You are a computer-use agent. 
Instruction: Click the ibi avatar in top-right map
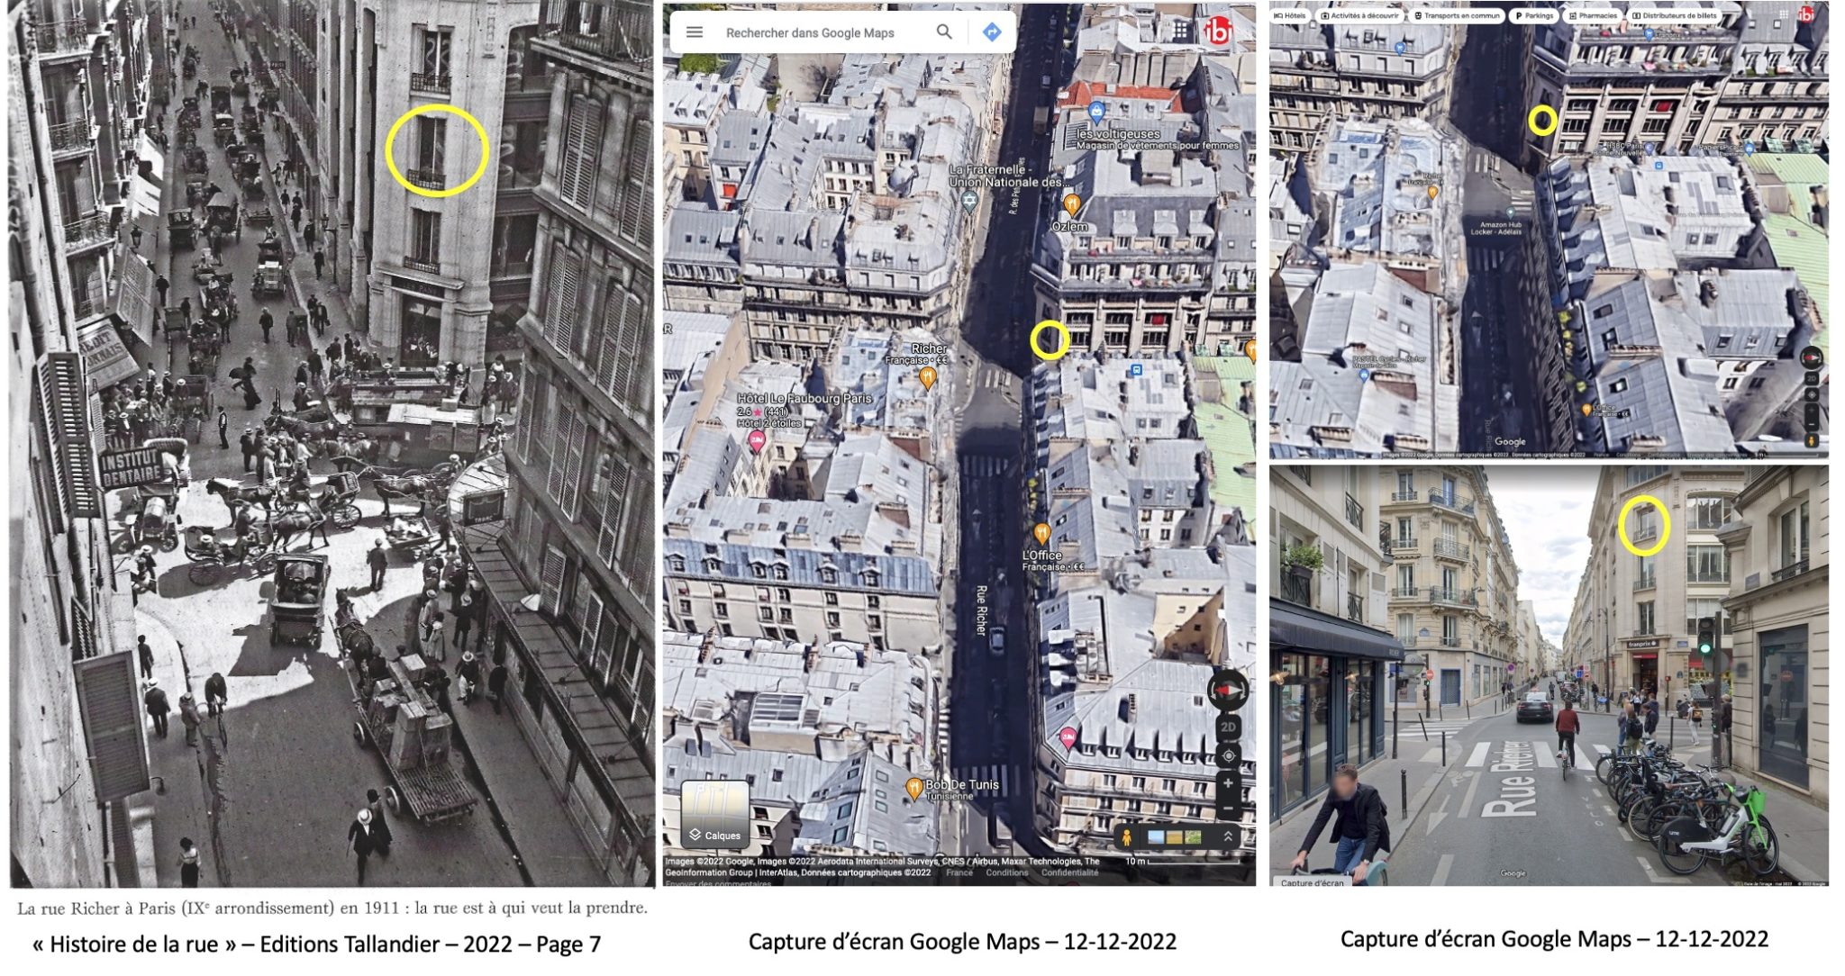[1806, 14]
